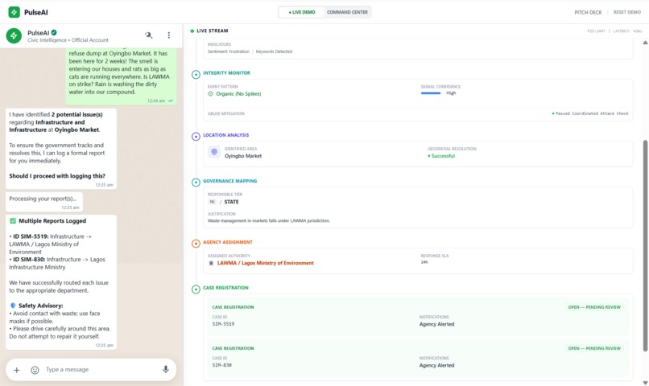Click the Agency Assignment step circle icon
This screenshot has width=649, height=386.
pos(196,244)
